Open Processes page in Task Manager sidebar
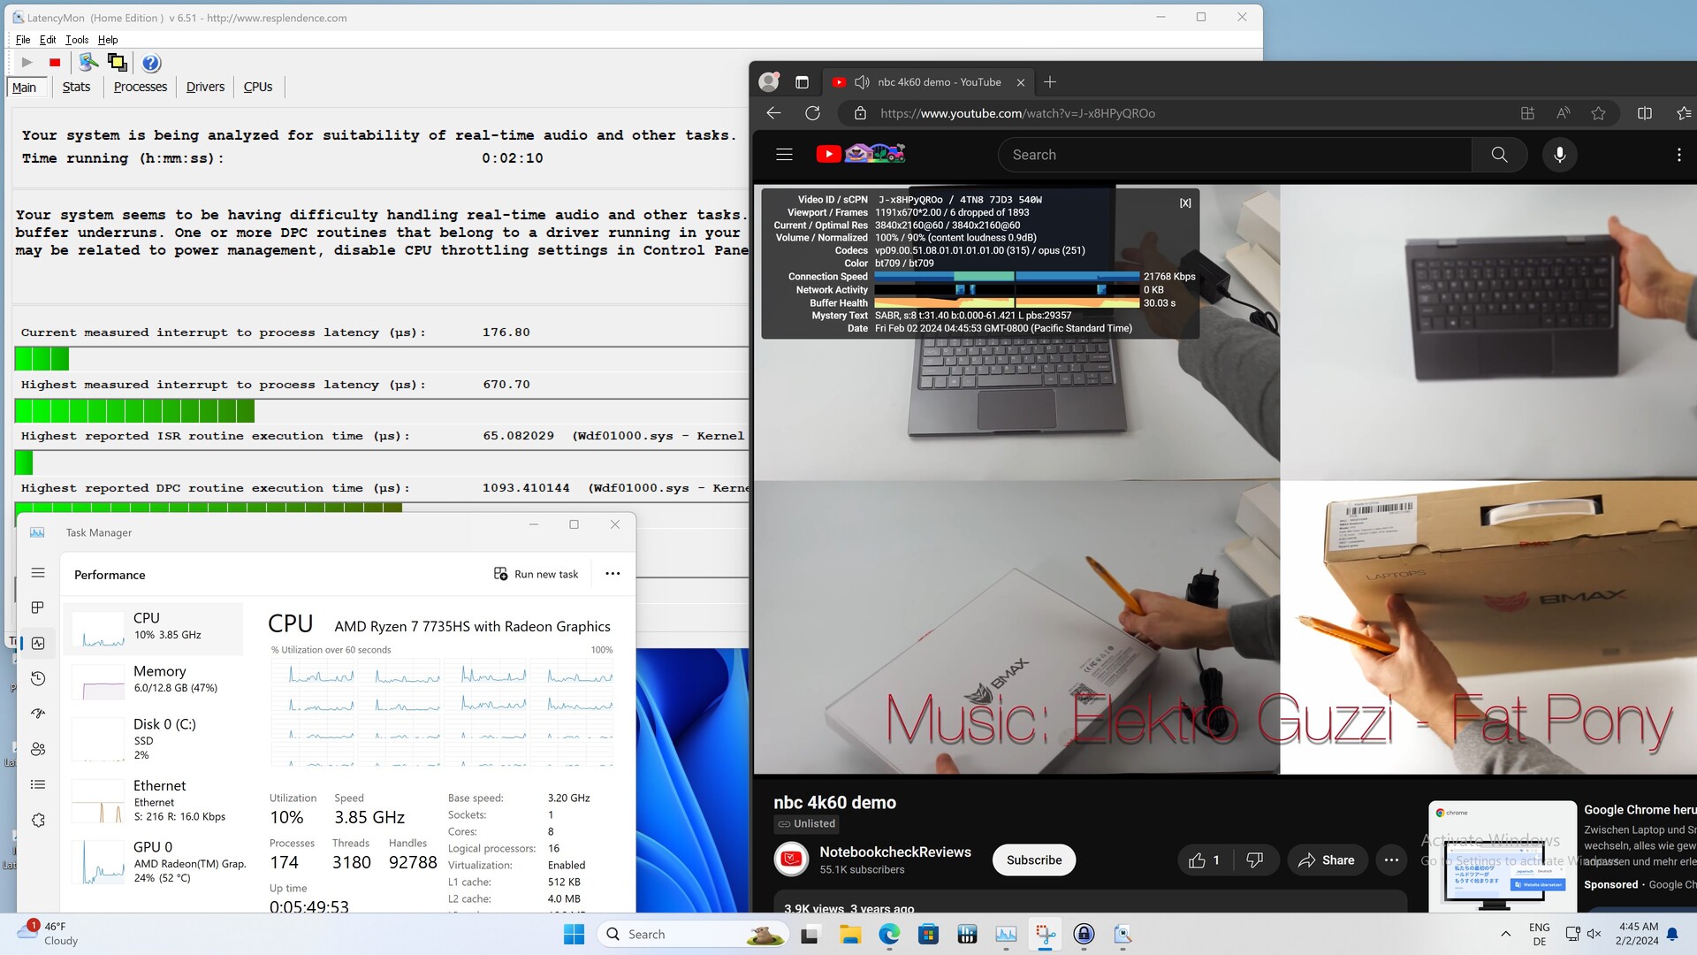This screenshot has width=1697, height=955. [38, 607]
